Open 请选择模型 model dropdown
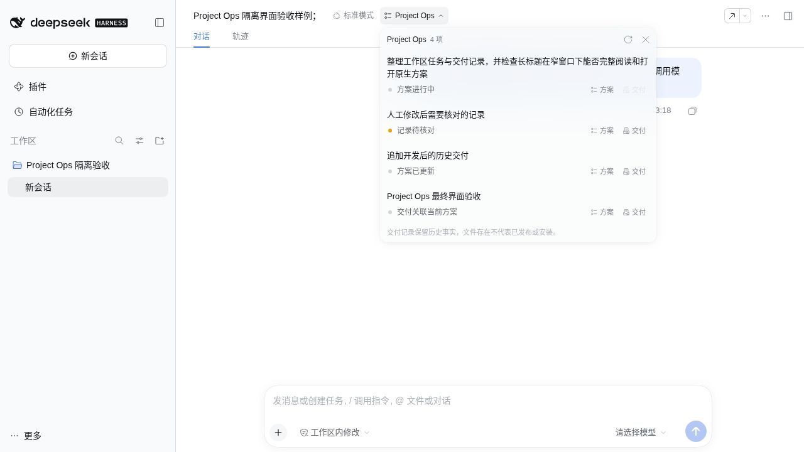This screenshot has width=804, height=452. pos(641,433)
